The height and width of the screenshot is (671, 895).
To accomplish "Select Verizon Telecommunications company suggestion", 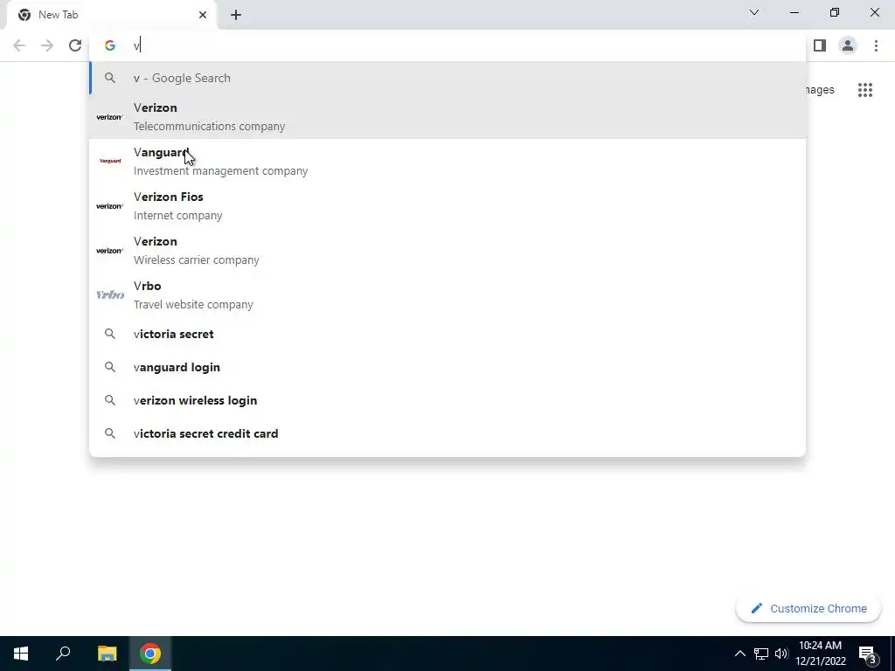I will click(x=447, y=116).
